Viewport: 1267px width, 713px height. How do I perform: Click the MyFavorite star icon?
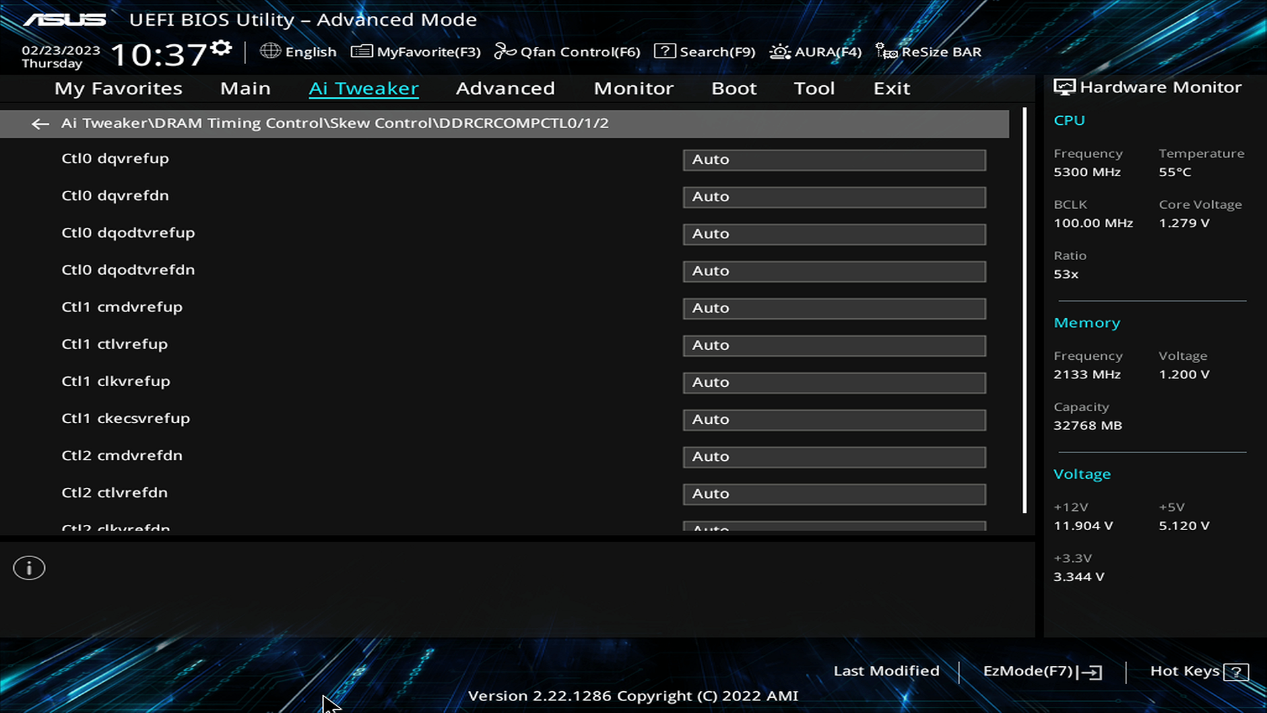pos(360,51)
